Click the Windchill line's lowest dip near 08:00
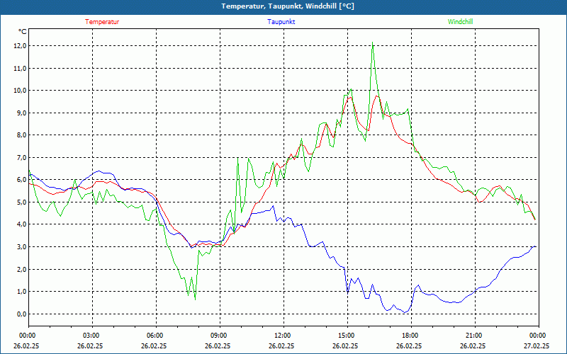Screen dimensions: 567x354 coord(195,299)
